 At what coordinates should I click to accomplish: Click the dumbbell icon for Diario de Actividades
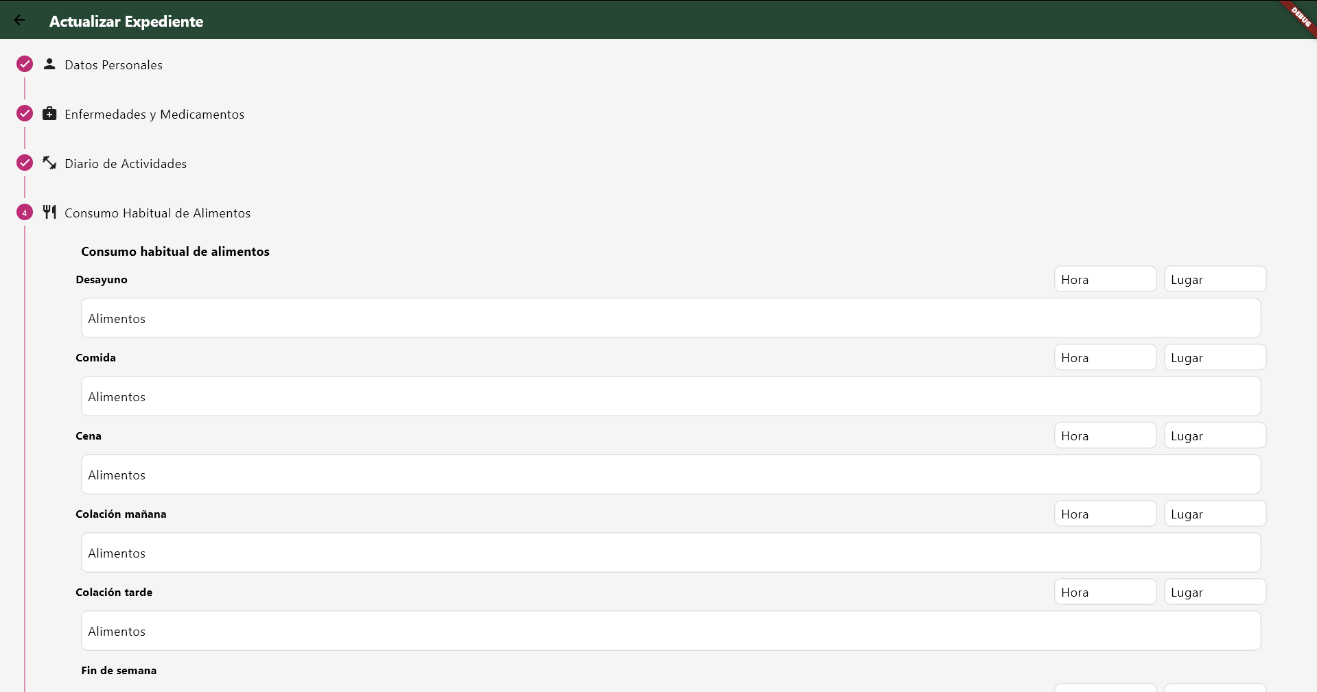[x=49, y=163]
